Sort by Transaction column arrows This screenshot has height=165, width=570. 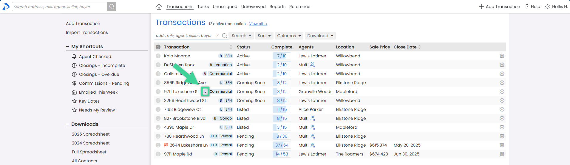click(x=231, y=47)
